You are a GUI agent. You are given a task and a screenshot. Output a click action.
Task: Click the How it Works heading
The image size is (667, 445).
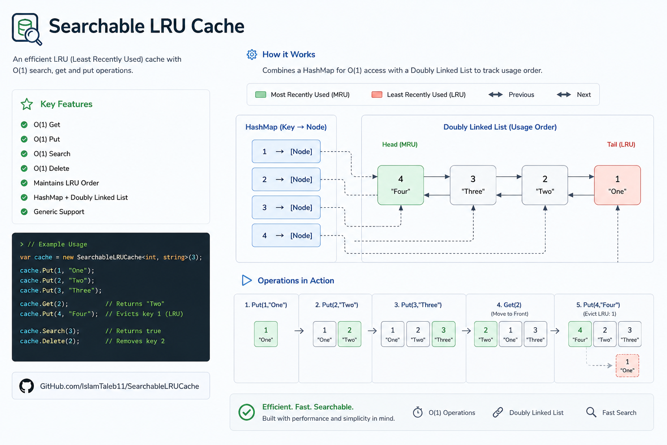(289, 54)
